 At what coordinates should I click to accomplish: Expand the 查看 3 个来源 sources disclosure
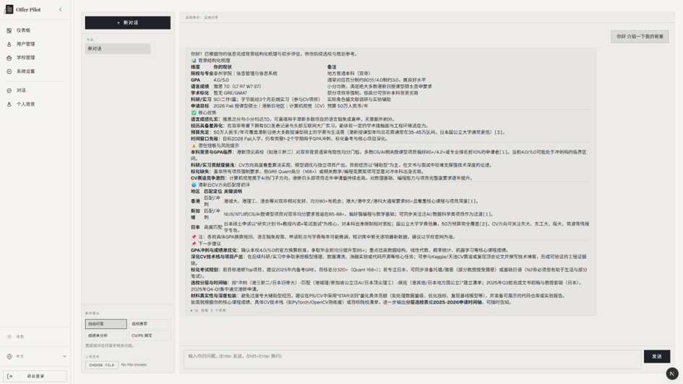click(x=208, y=310)
